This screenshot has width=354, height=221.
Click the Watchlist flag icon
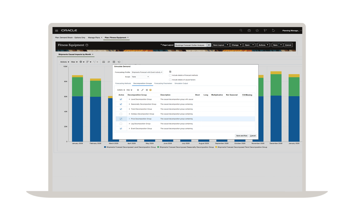point(265,30)
